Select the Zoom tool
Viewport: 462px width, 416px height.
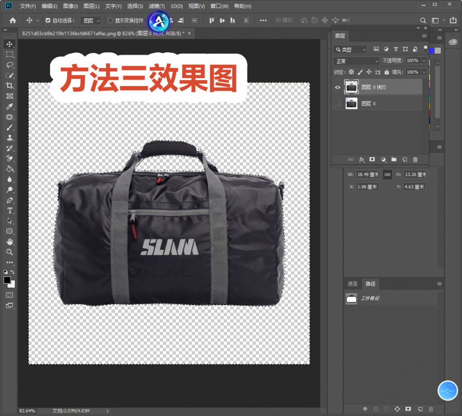click(x=9, y=252)
